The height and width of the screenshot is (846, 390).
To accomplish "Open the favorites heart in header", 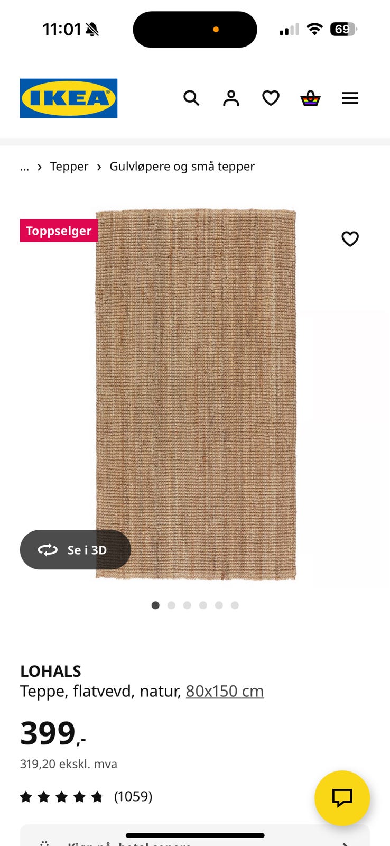I will [271, 98].
